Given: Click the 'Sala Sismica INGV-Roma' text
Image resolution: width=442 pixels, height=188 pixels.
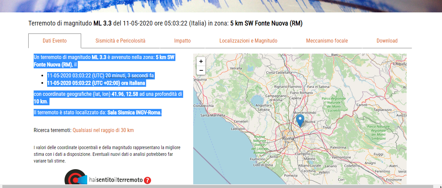Looking at the screenshot, I should (x=134, y=113).
